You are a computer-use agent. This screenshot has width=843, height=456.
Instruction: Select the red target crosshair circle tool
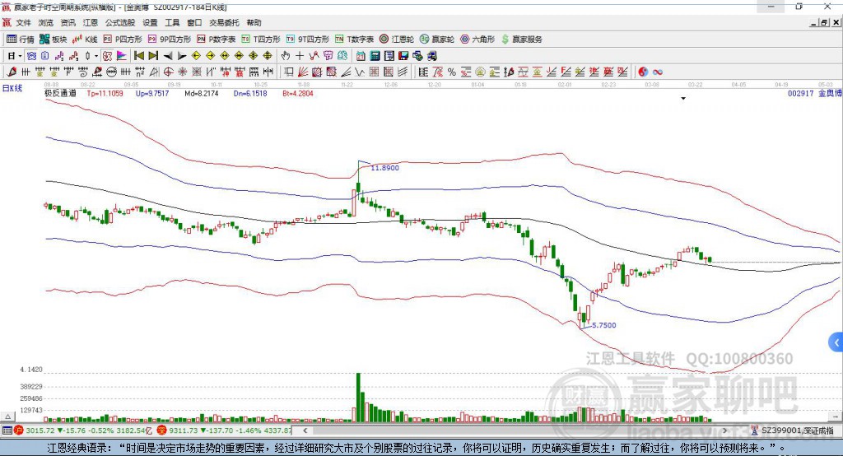pyautogui.click(x=168, y=72)
